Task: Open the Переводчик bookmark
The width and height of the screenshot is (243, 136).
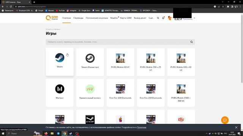Action: coord(8,11)
